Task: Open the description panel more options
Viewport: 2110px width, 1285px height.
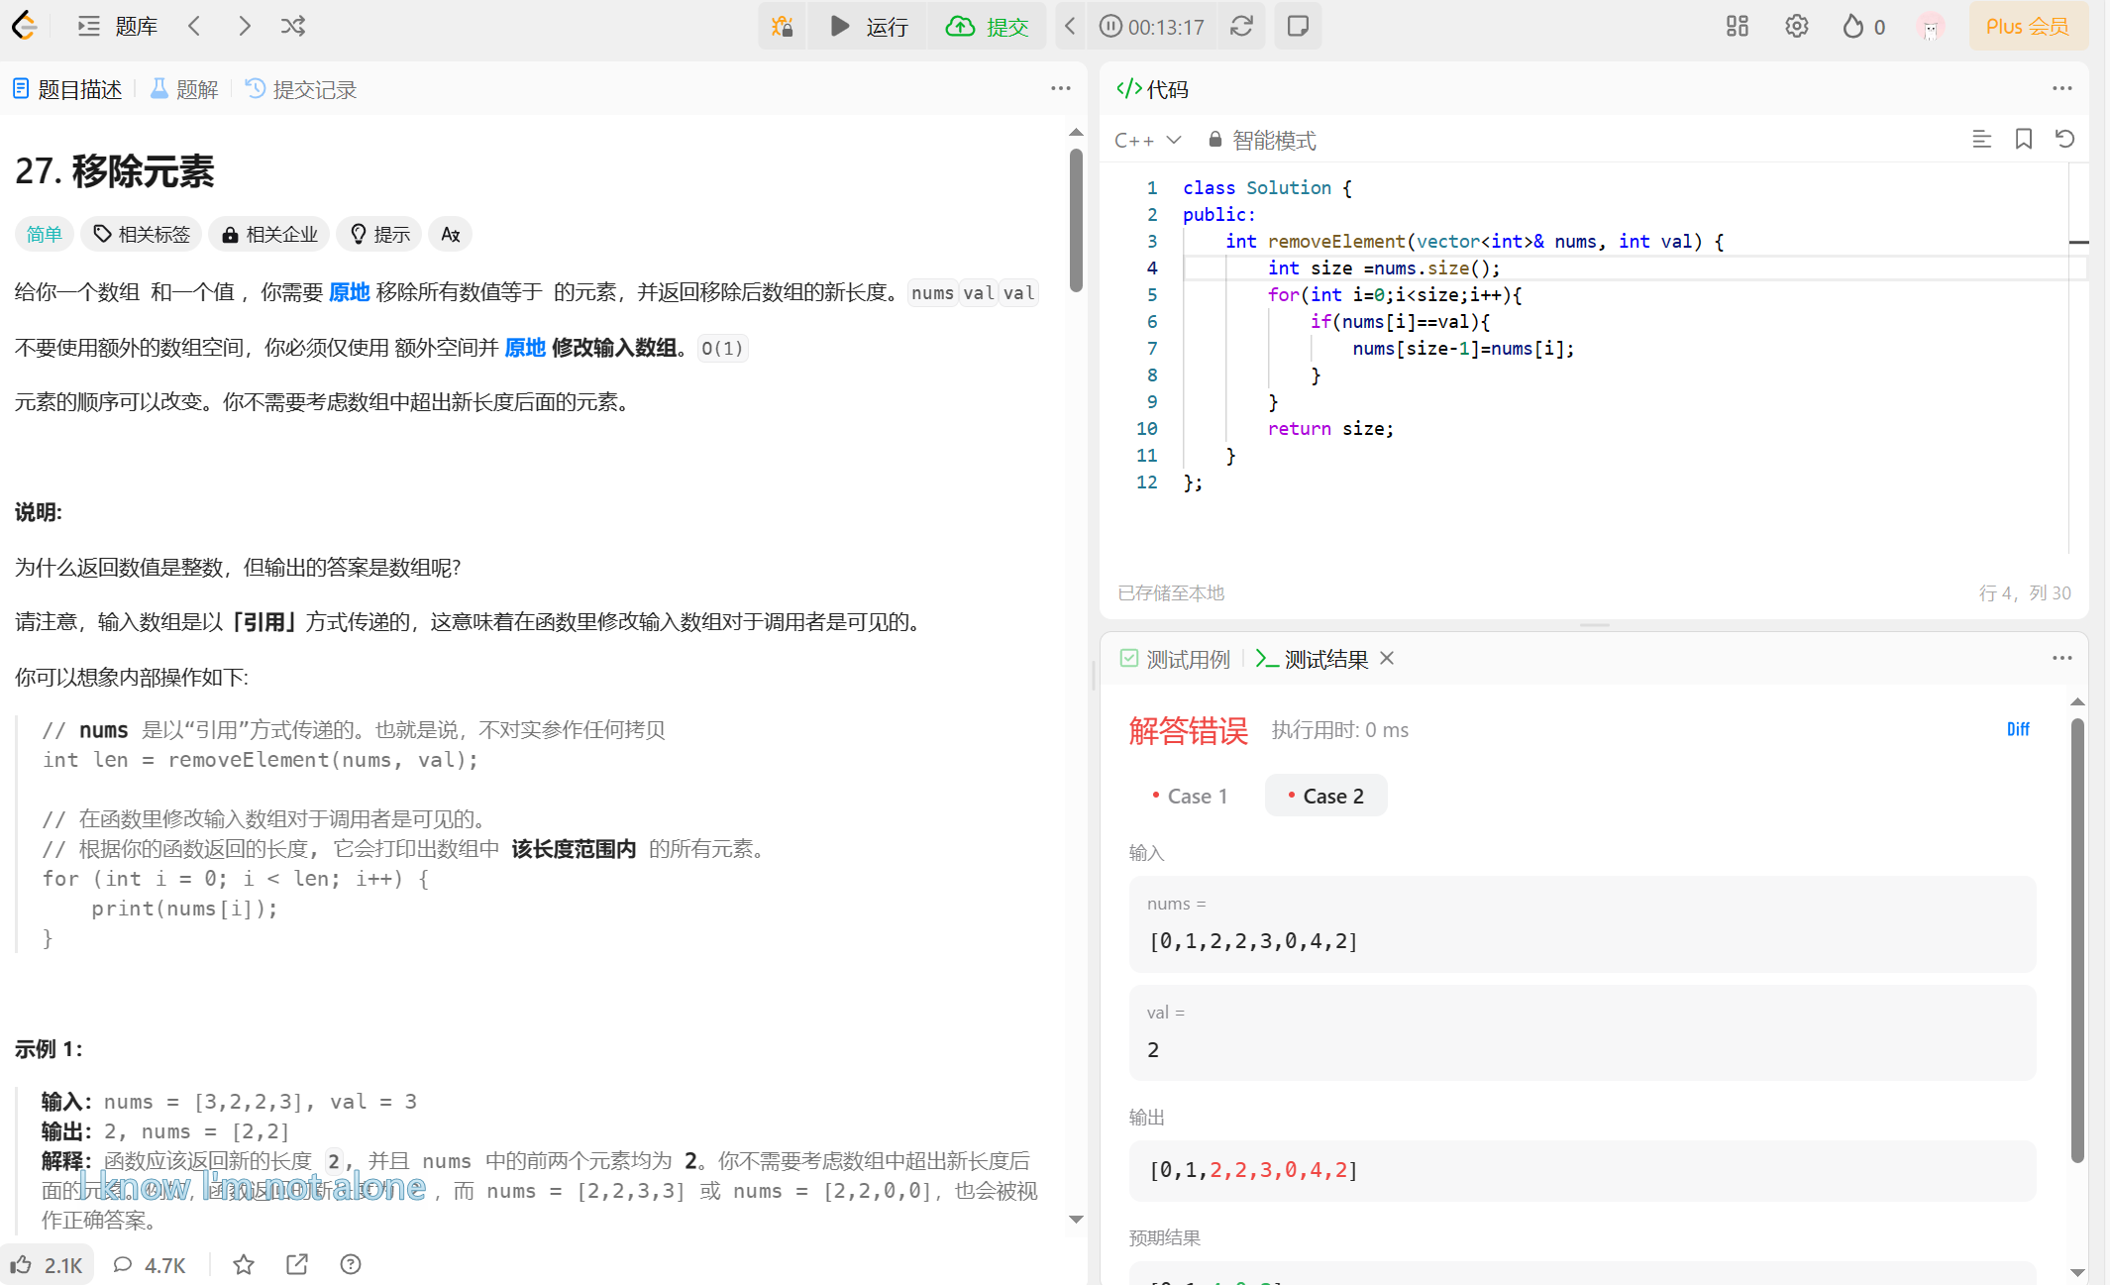Action: tap(1061, 88)
